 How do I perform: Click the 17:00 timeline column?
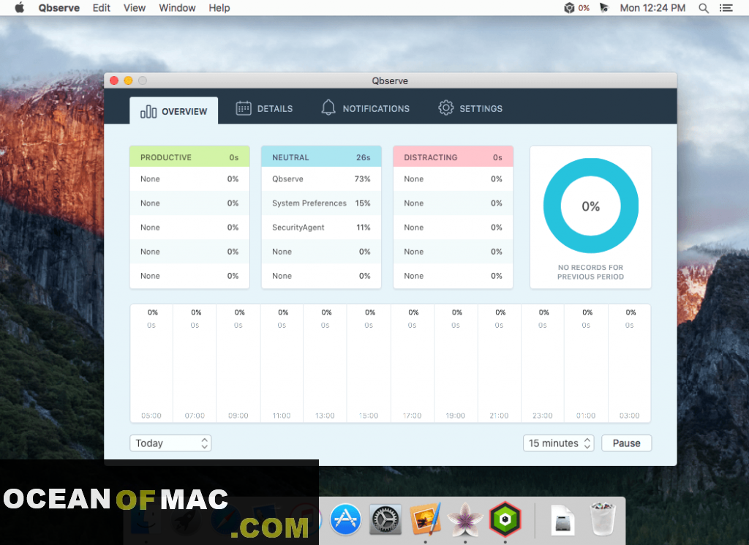tap(413, 363)
